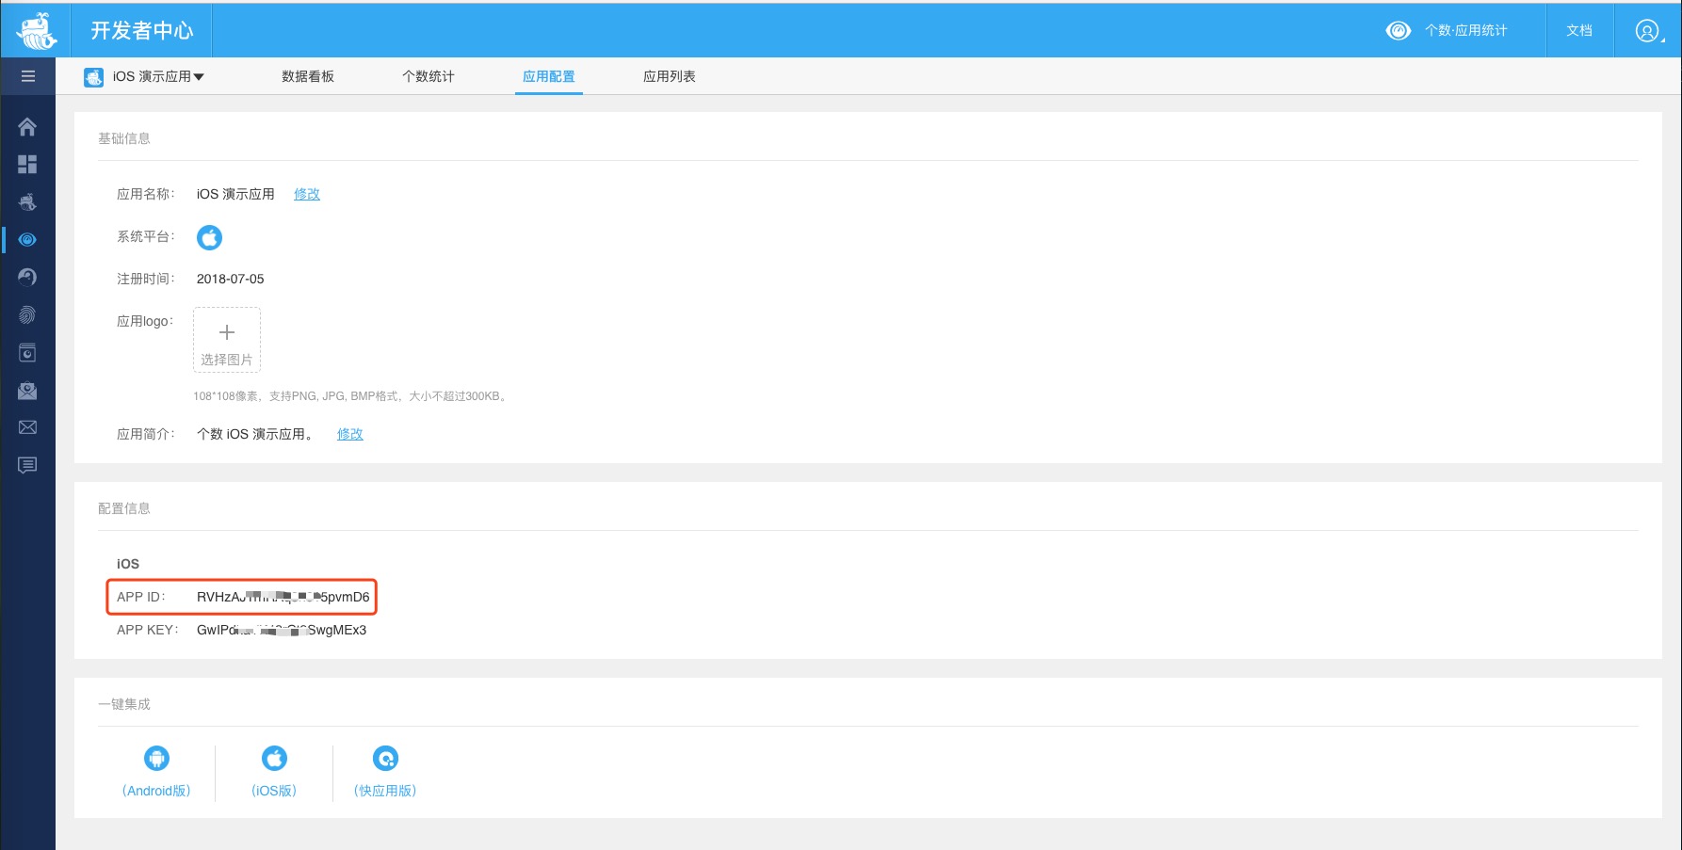Click the Apple platform icon beside 系统平台

click(x=209, y=237)
